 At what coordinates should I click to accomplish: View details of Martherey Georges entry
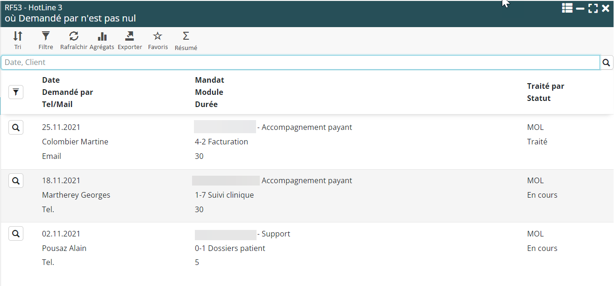16,181
